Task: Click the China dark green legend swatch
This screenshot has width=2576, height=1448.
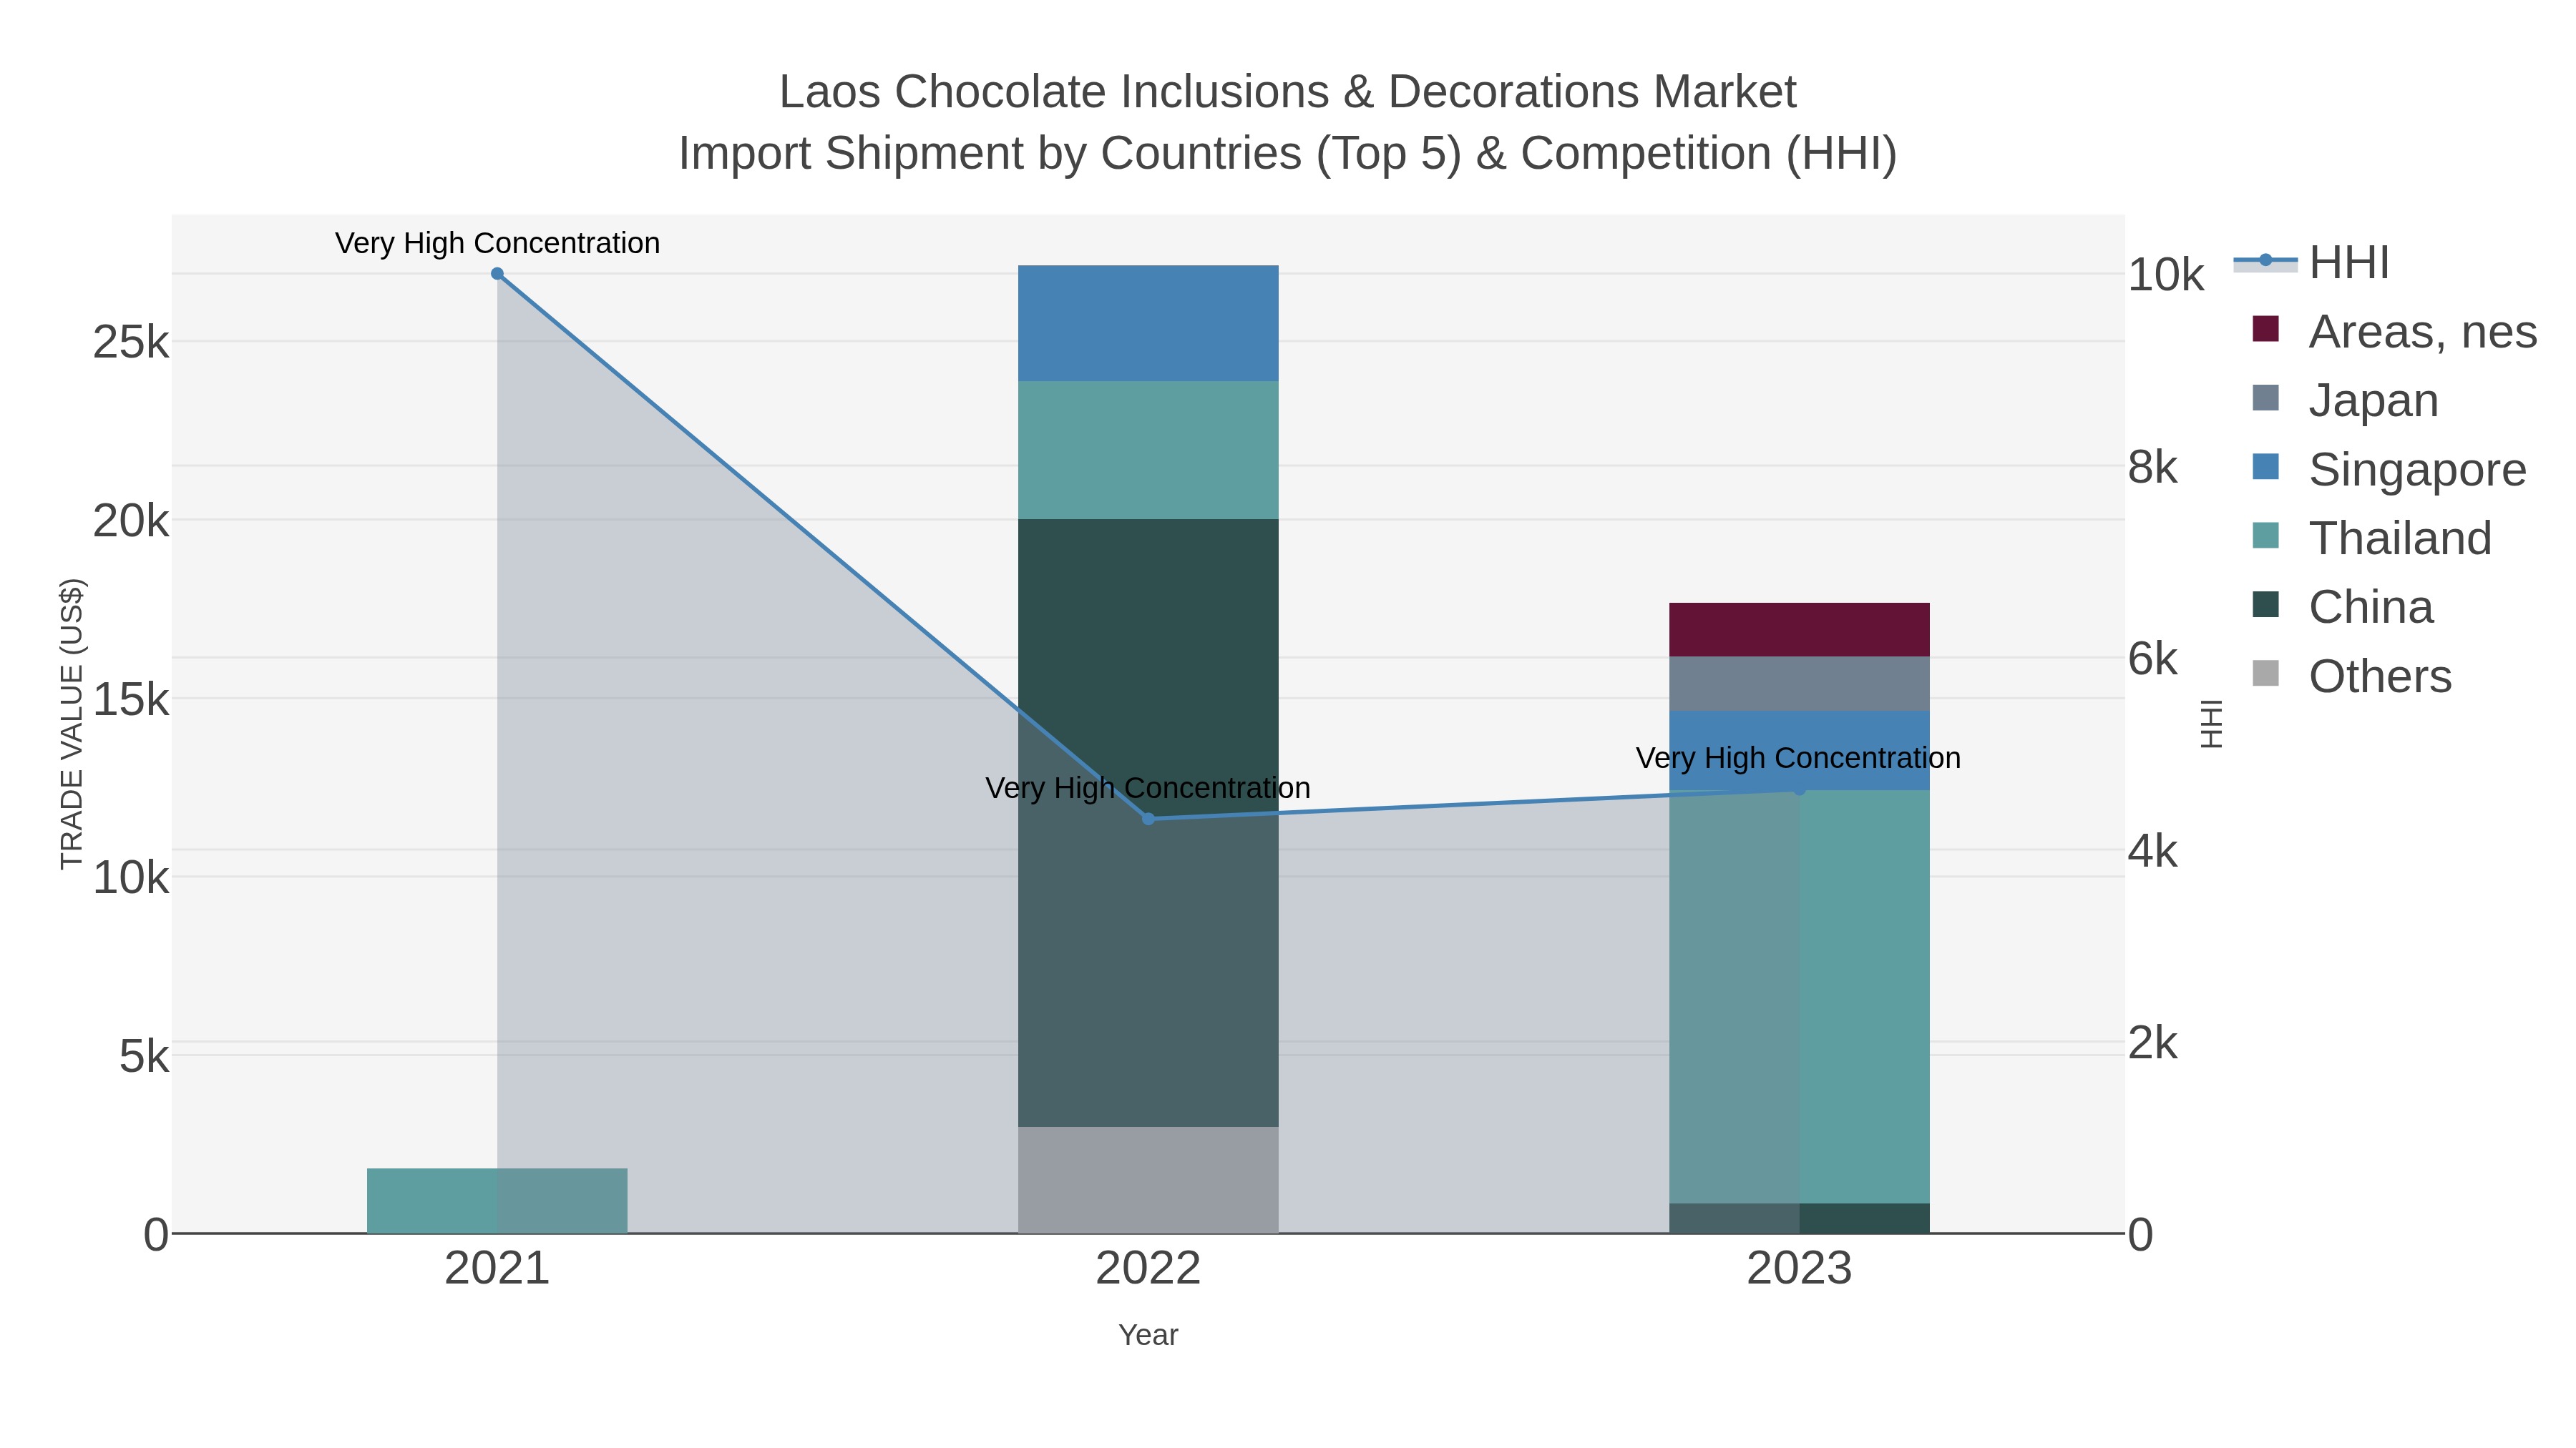Action: click(2265, 606)
